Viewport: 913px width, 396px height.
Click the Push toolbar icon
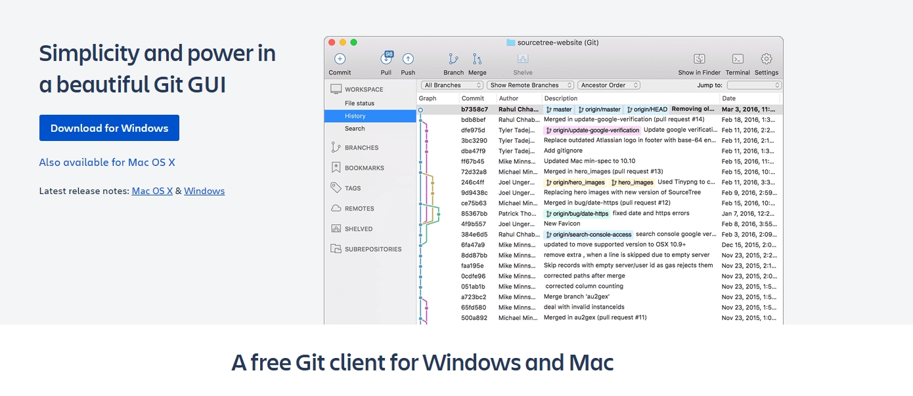408,59
